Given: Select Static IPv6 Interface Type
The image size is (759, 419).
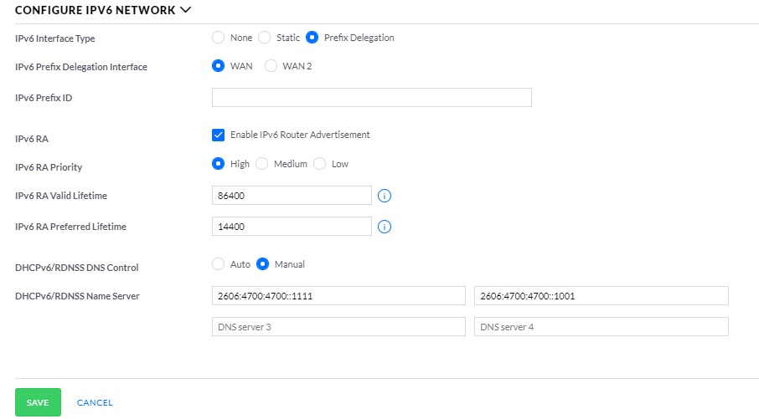Looking at the screenshot, I should [x=265, y=38].
